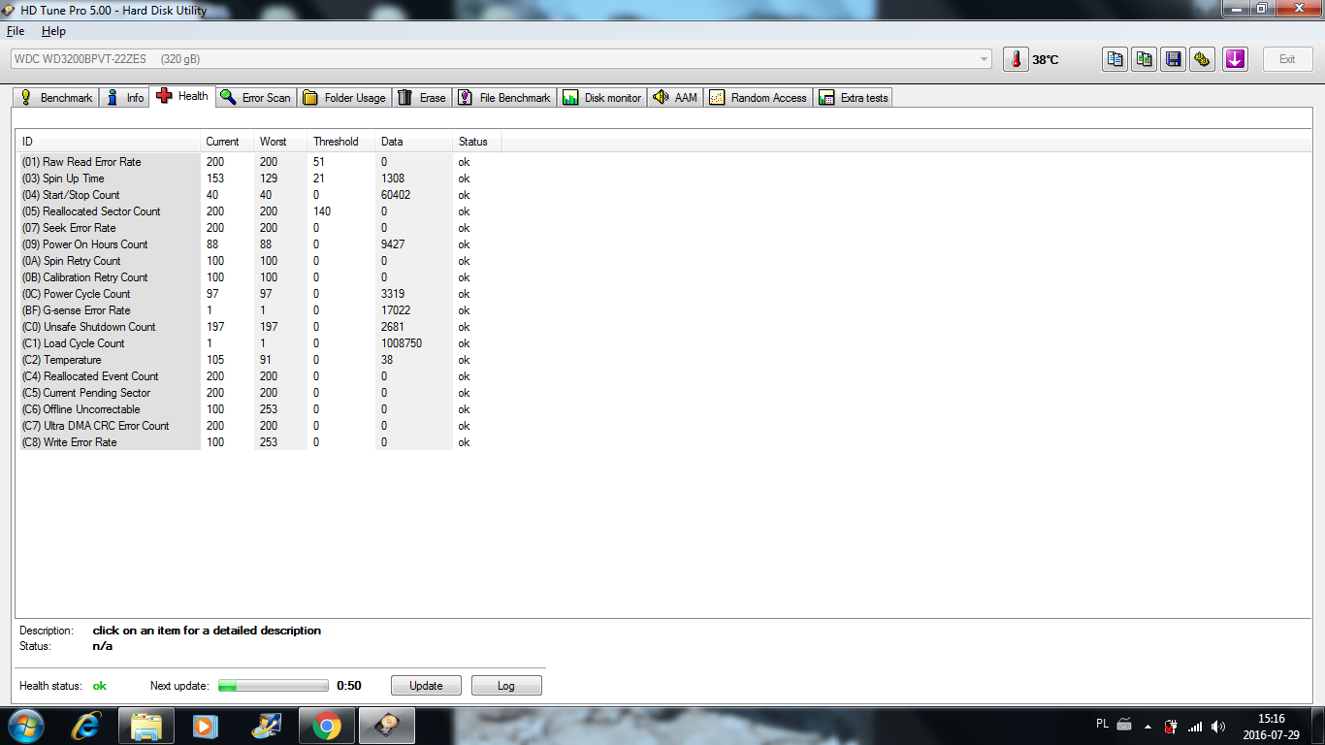This screenshot has width=1325, height=745.
Task: Click the Threshold column header
Action: [x=340, y=142]
